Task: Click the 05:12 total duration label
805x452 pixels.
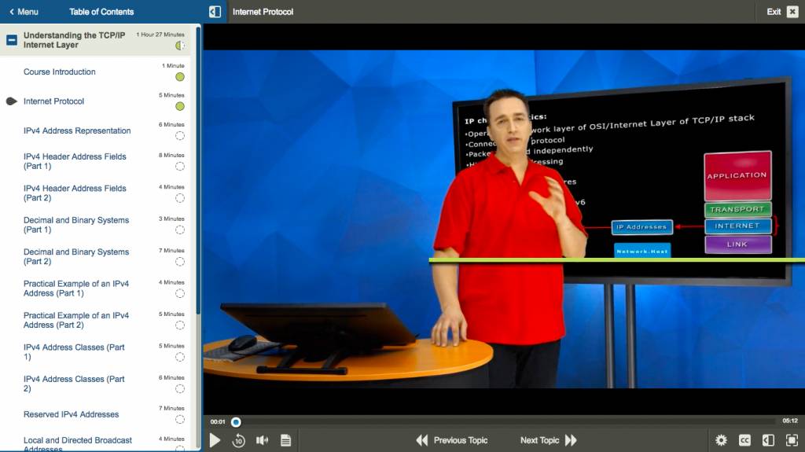Action: tap(789, 421)
